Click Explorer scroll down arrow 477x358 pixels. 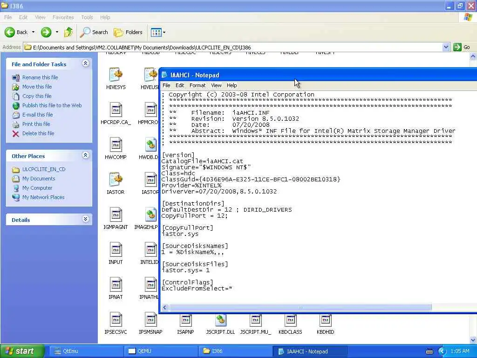(473, 340)
